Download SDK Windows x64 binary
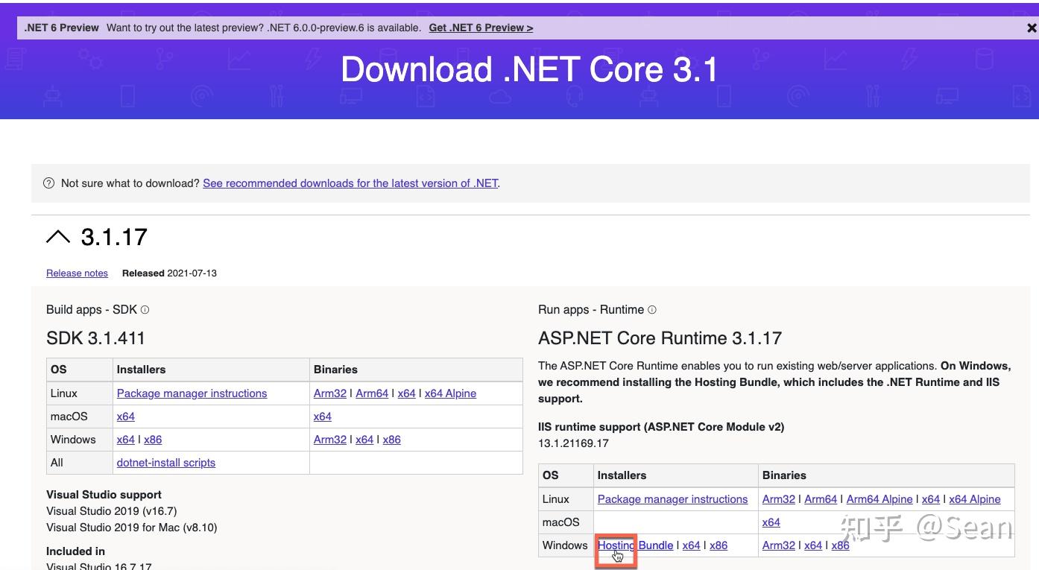Screen dimensions: 1039x570 [x=364, y=440]
